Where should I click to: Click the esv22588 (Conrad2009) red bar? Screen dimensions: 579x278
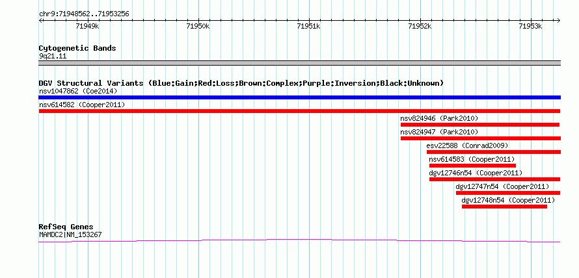pos(494,152)
